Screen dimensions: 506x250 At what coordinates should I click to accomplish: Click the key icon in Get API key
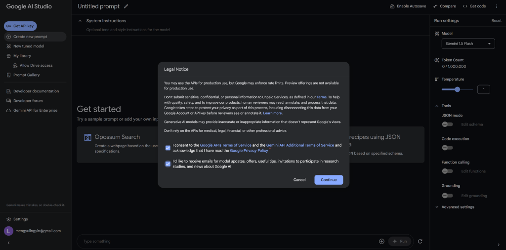click(x=9, y=26)
